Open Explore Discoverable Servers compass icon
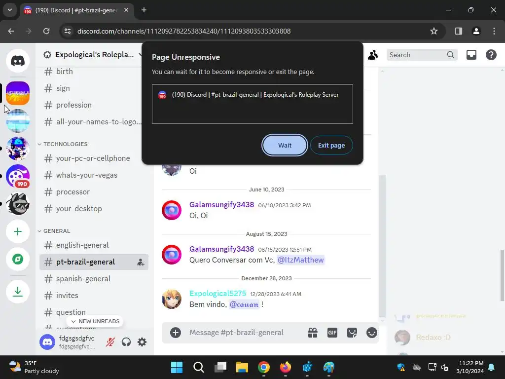Viewport: 505px width, 379px height. [x=18, y=259]
